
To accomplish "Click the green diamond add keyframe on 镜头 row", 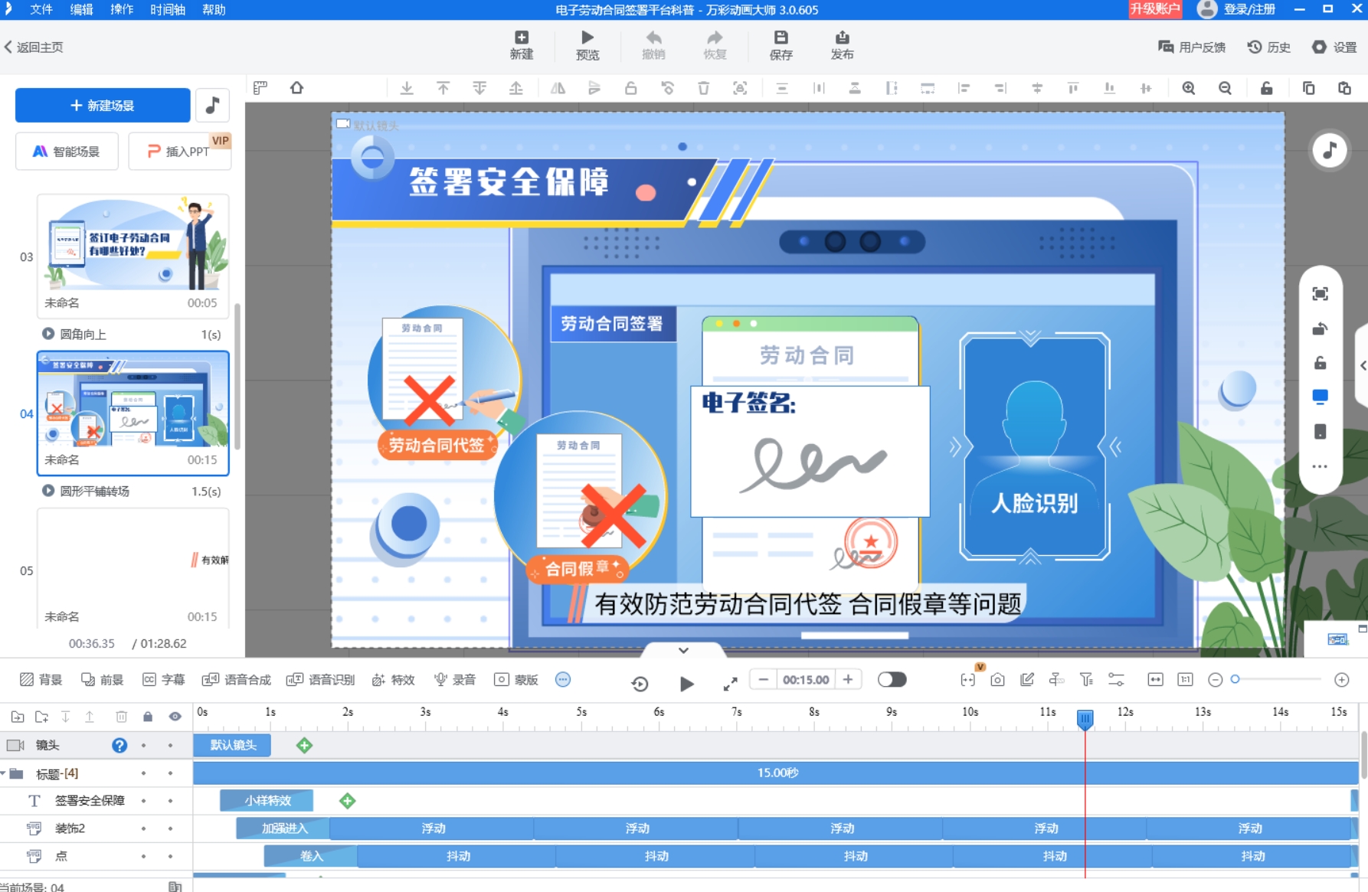I will coord(304,745).
